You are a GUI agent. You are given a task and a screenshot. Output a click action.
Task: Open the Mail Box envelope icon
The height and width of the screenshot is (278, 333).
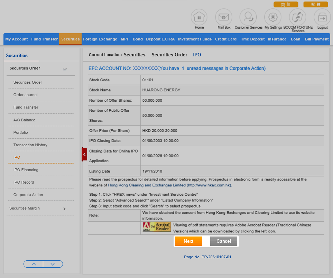[224, 17]
